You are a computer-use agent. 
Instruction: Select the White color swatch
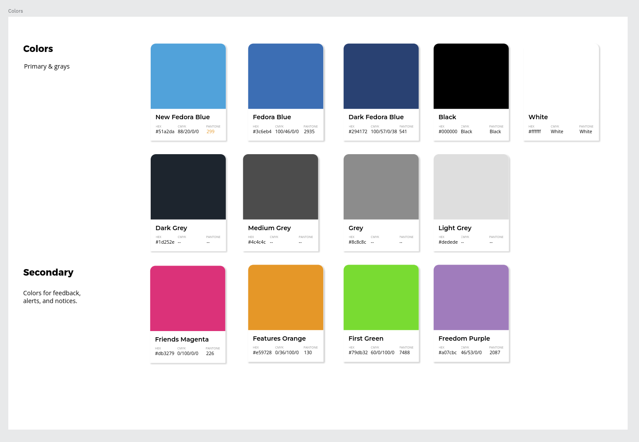click(561, 76)
